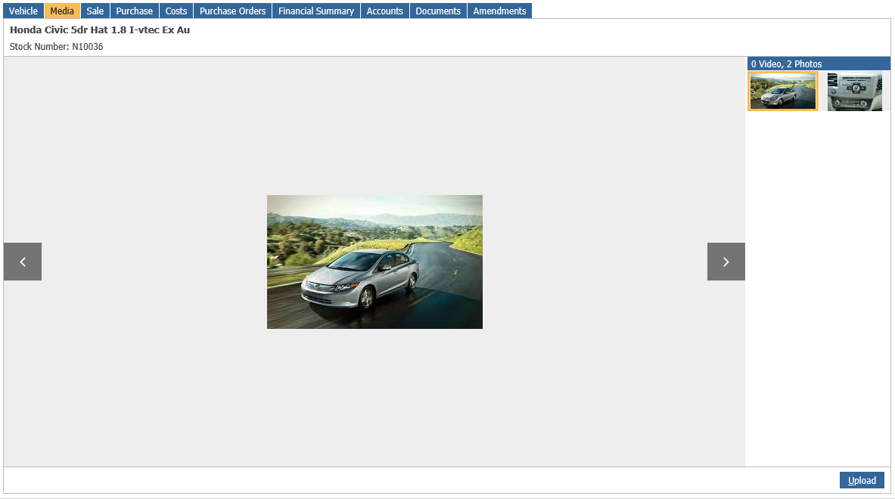Screen dimensions: 895x499
Task: Select the dashboard interior thumbnail
Action: pos(854,91)
